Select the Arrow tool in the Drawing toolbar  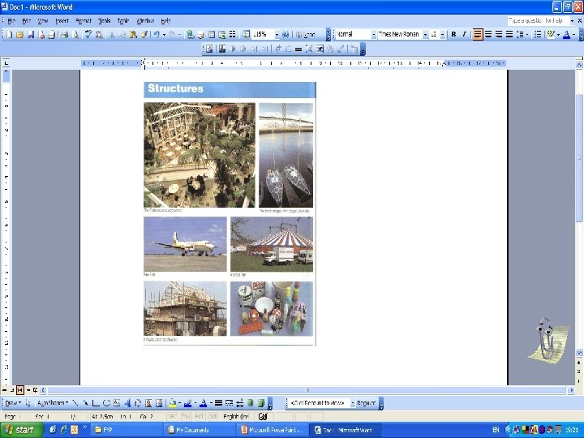pos(86,402)
